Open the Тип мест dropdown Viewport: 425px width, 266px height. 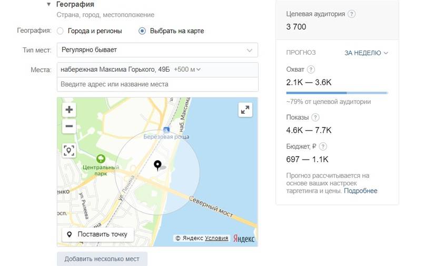pyautogui.click(x=157, y=50)
